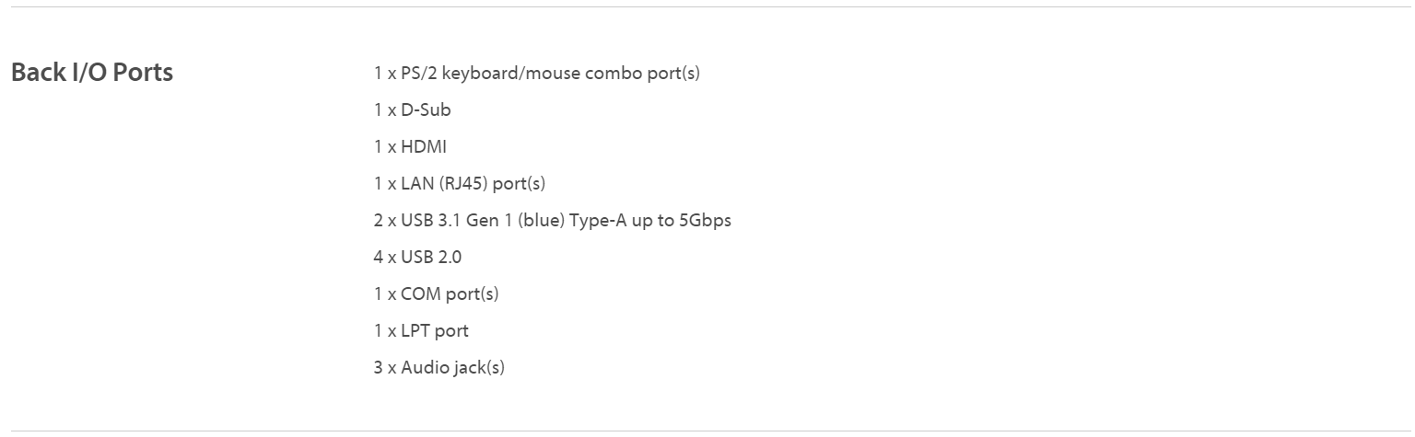Click the "(blue)" text in USB 3.1 line
This screenshot has height=437, width=1415.
[540, 220]
